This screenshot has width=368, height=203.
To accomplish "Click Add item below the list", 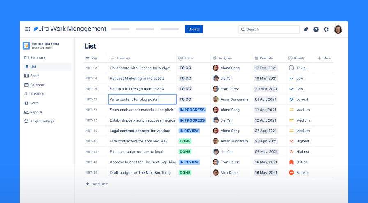I will click(x=100, y=184).
